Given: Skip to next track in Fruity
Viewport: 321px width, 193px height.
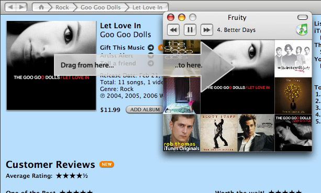Looking at the screenshot, I should tap(206, 30).
